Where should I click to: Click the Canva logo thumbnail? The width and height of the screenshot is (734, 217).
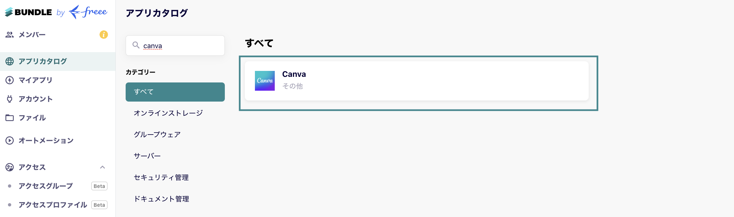click(265, 80)
